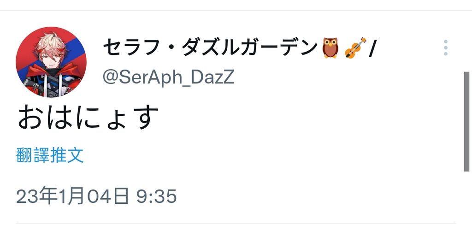Translate the tweet via 翻譯推文
This screenshot has width=472, height=231.
(x=50, y=156)
